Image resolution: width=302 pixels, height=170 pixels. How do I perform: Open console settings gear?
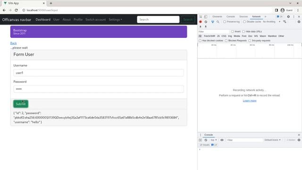click(299, 140)
